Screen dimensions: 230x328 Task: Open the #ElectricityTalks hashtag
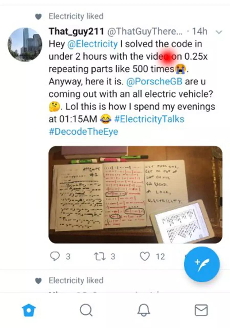pos(149,119)
